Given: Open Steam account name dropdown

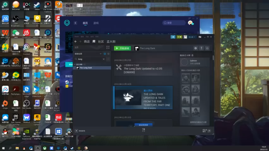Looking at the screenshot, I should coord(192,37).
